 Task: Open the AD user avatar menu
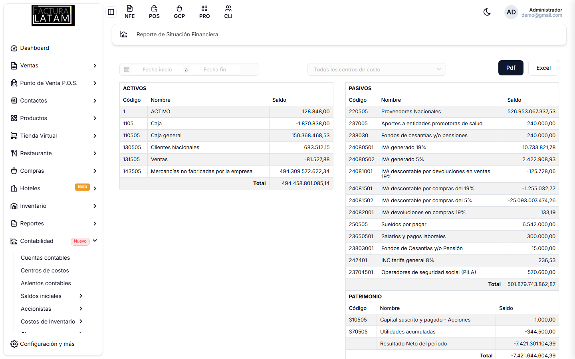tap(511, 12)
